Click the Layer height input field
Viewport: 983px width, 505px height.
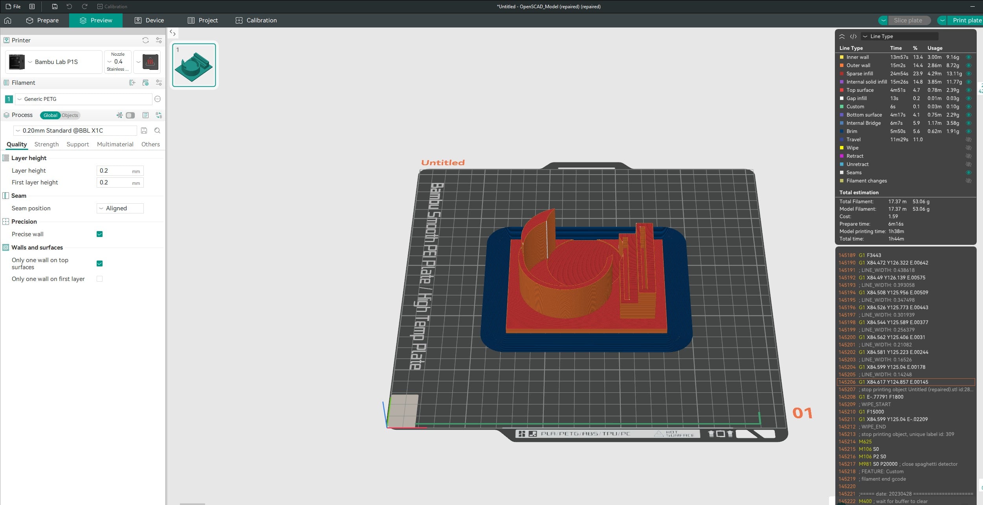point(120,171)
